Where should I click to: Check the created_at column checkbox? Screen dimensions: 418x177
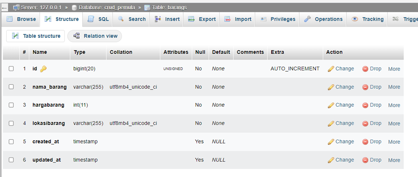(x=11, y=141)
